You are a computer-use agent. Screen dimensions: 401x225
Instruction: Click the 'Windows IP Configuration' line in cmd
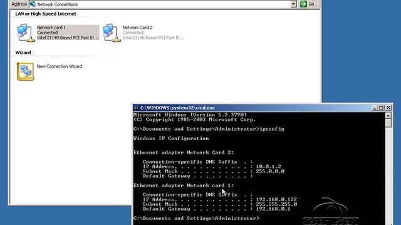[171, 138]
